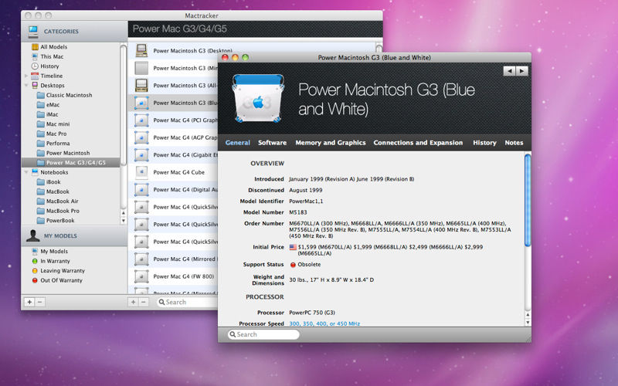
Task: Collapse the Desktops category triangle
Action: point(25,86)
